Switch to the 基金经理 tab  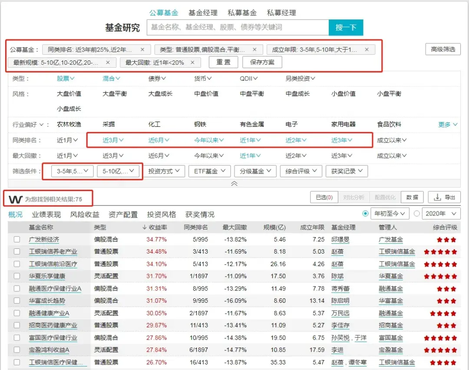click(203, 13)
